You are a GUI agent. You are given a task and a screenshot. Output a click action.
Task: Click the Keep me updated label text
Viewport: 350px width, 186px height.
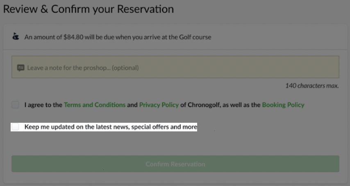tap(111, 127)
